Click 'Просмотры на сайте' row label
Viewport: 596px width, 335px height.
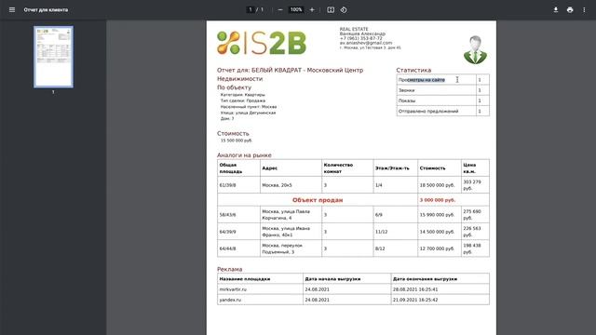[x=422, y=80]
